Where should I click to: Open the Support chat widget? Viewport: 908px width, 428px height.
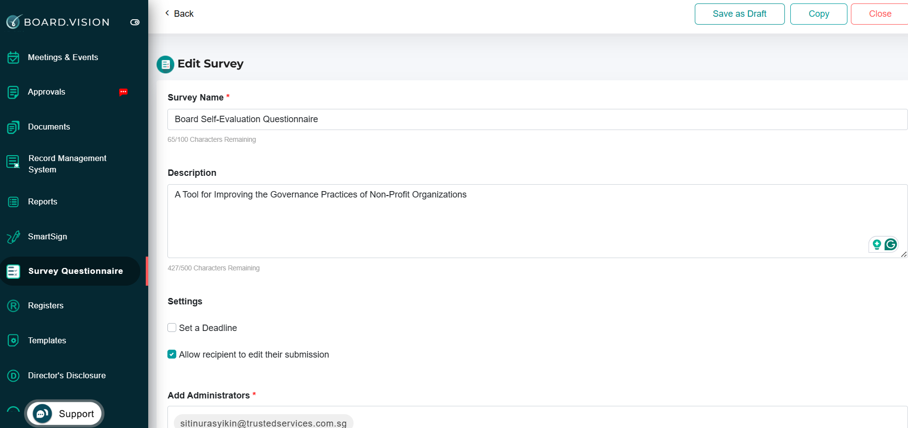pos(64,414)
